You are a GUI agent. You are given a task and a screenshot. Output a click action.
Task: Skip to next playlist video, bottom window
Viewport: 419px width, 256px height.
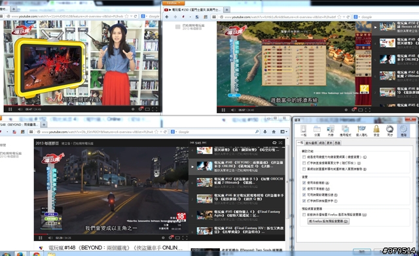click(x=204, y=142)
